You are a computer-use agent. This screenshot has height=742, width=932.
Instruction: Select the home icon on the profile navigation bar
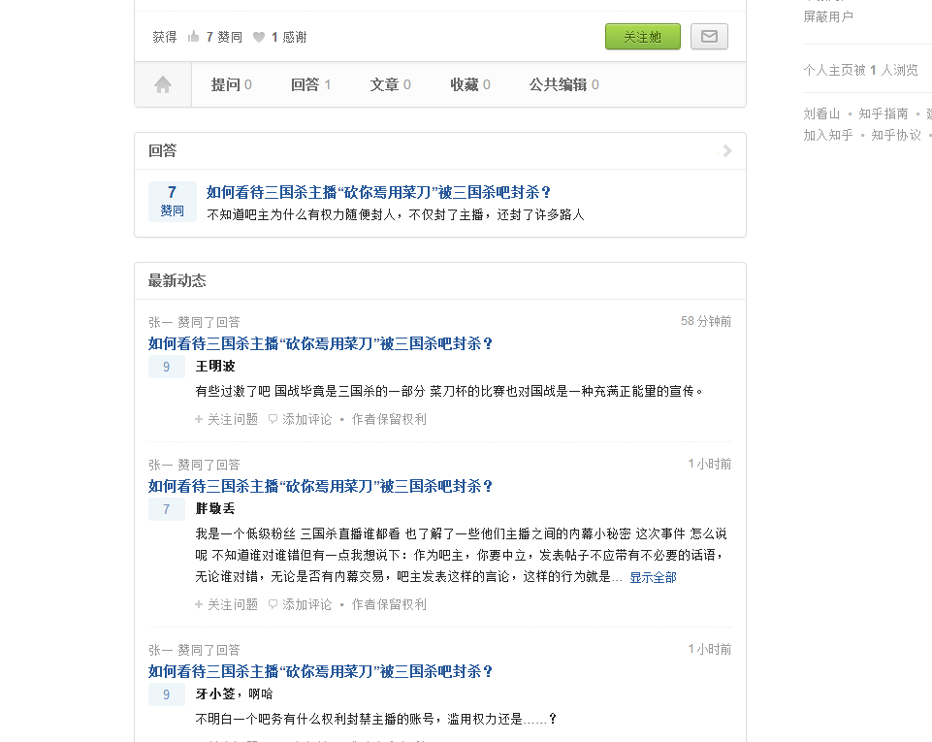[x=163, y=84]
